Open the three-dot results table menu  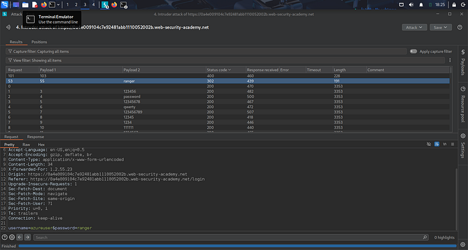pyautogui.click(x=450, y=61)
